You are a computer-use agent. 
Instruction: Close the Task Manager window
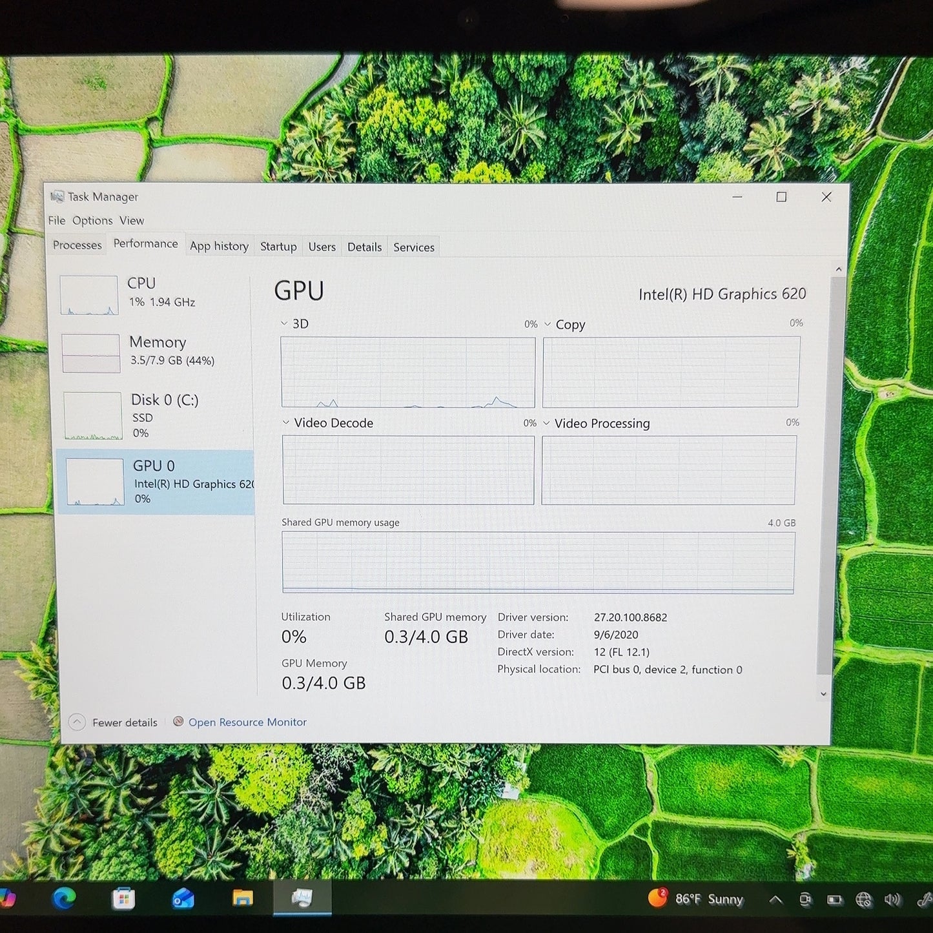(826, 197)
